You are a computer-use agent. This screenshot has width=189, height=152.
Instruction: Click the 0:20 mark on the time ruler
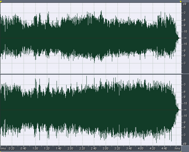(12, 148)
